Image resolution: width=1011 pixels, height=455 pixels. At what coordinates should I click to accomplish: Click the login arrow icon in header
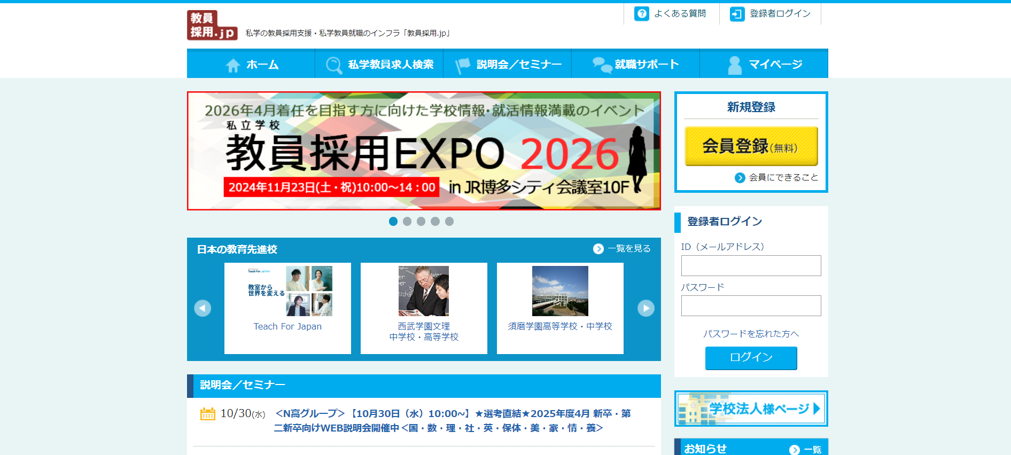pyautogui.click(x=737, y=14)
